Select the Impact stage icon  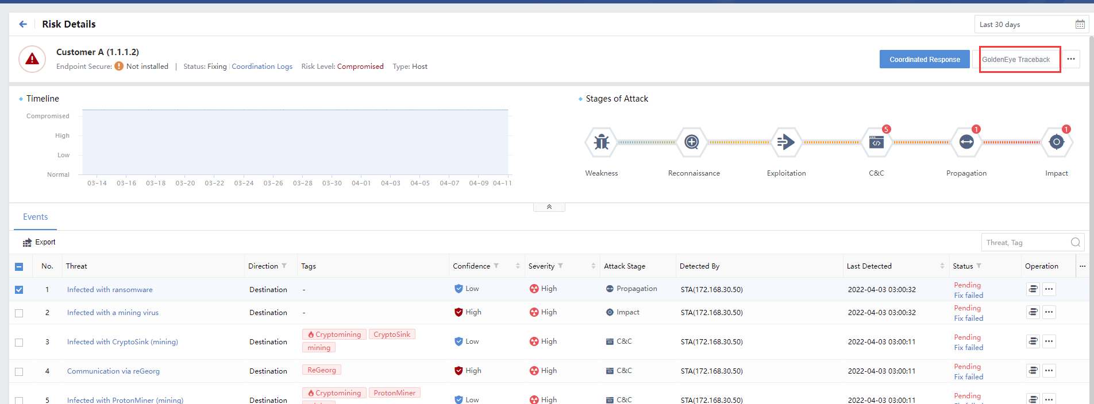point(1056,142)
